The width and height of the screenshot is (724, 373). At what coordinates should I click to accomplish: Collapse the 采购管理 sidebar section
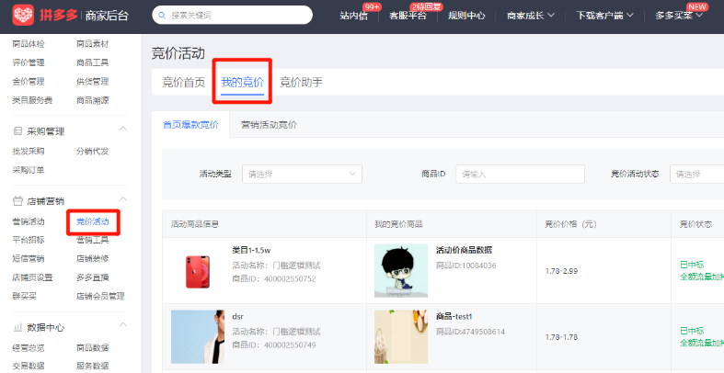click(x=124, y=131)
